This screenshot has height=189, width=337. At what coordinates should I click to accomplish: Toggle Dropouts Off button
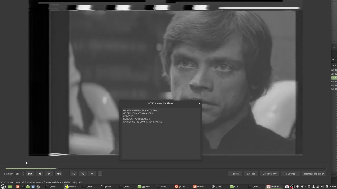pyautogui.click(x=270, y=174)
